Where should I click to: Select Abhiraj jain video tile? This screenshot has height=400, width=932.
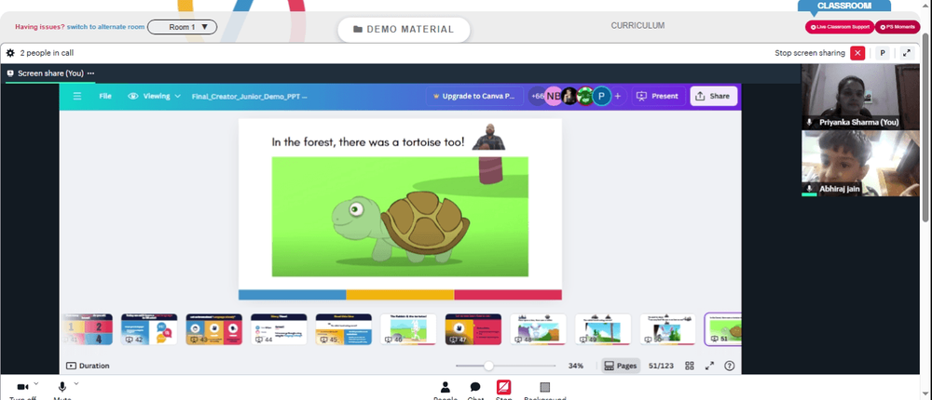(x=860, y=164)
